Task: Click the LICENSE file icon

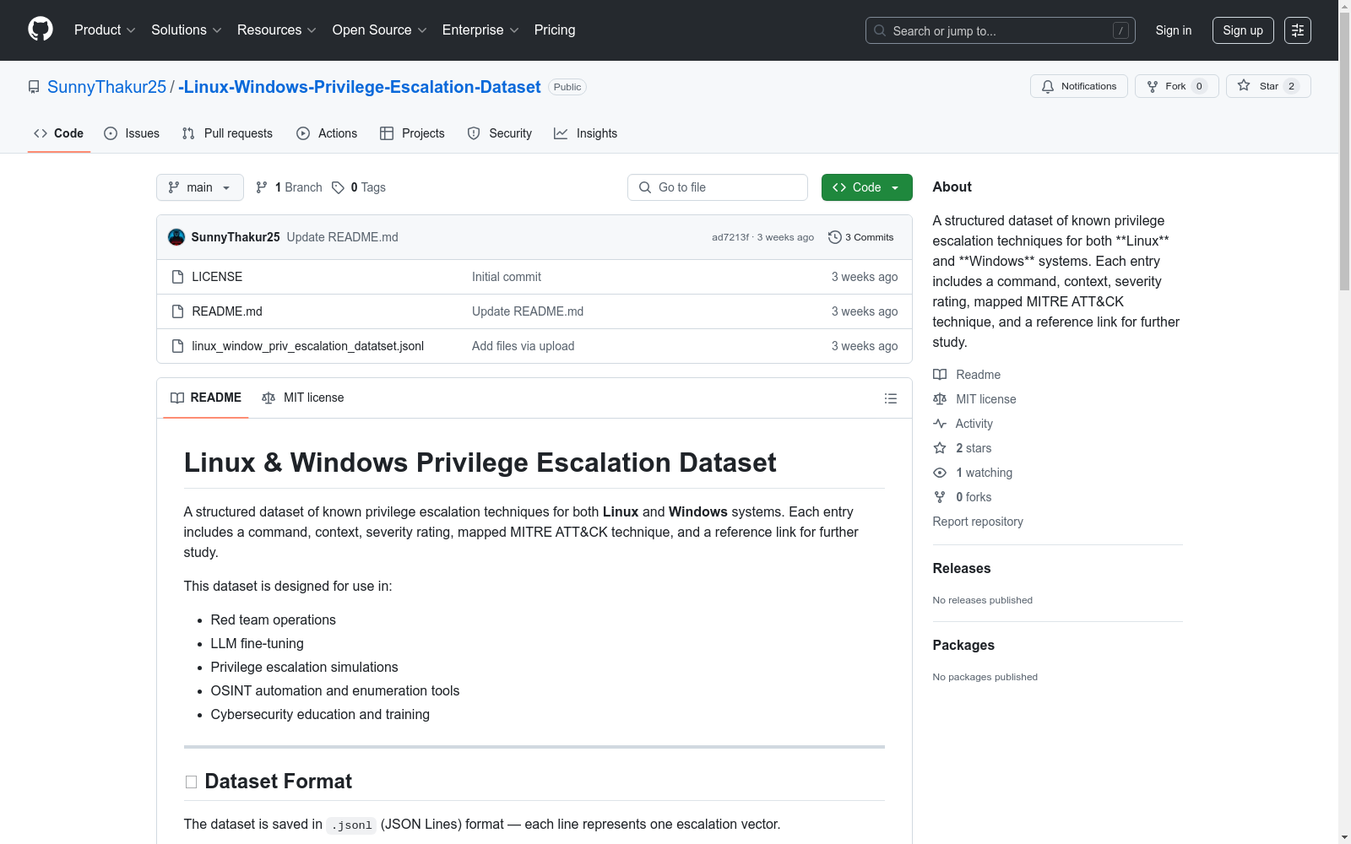Action: coord(177,277)
